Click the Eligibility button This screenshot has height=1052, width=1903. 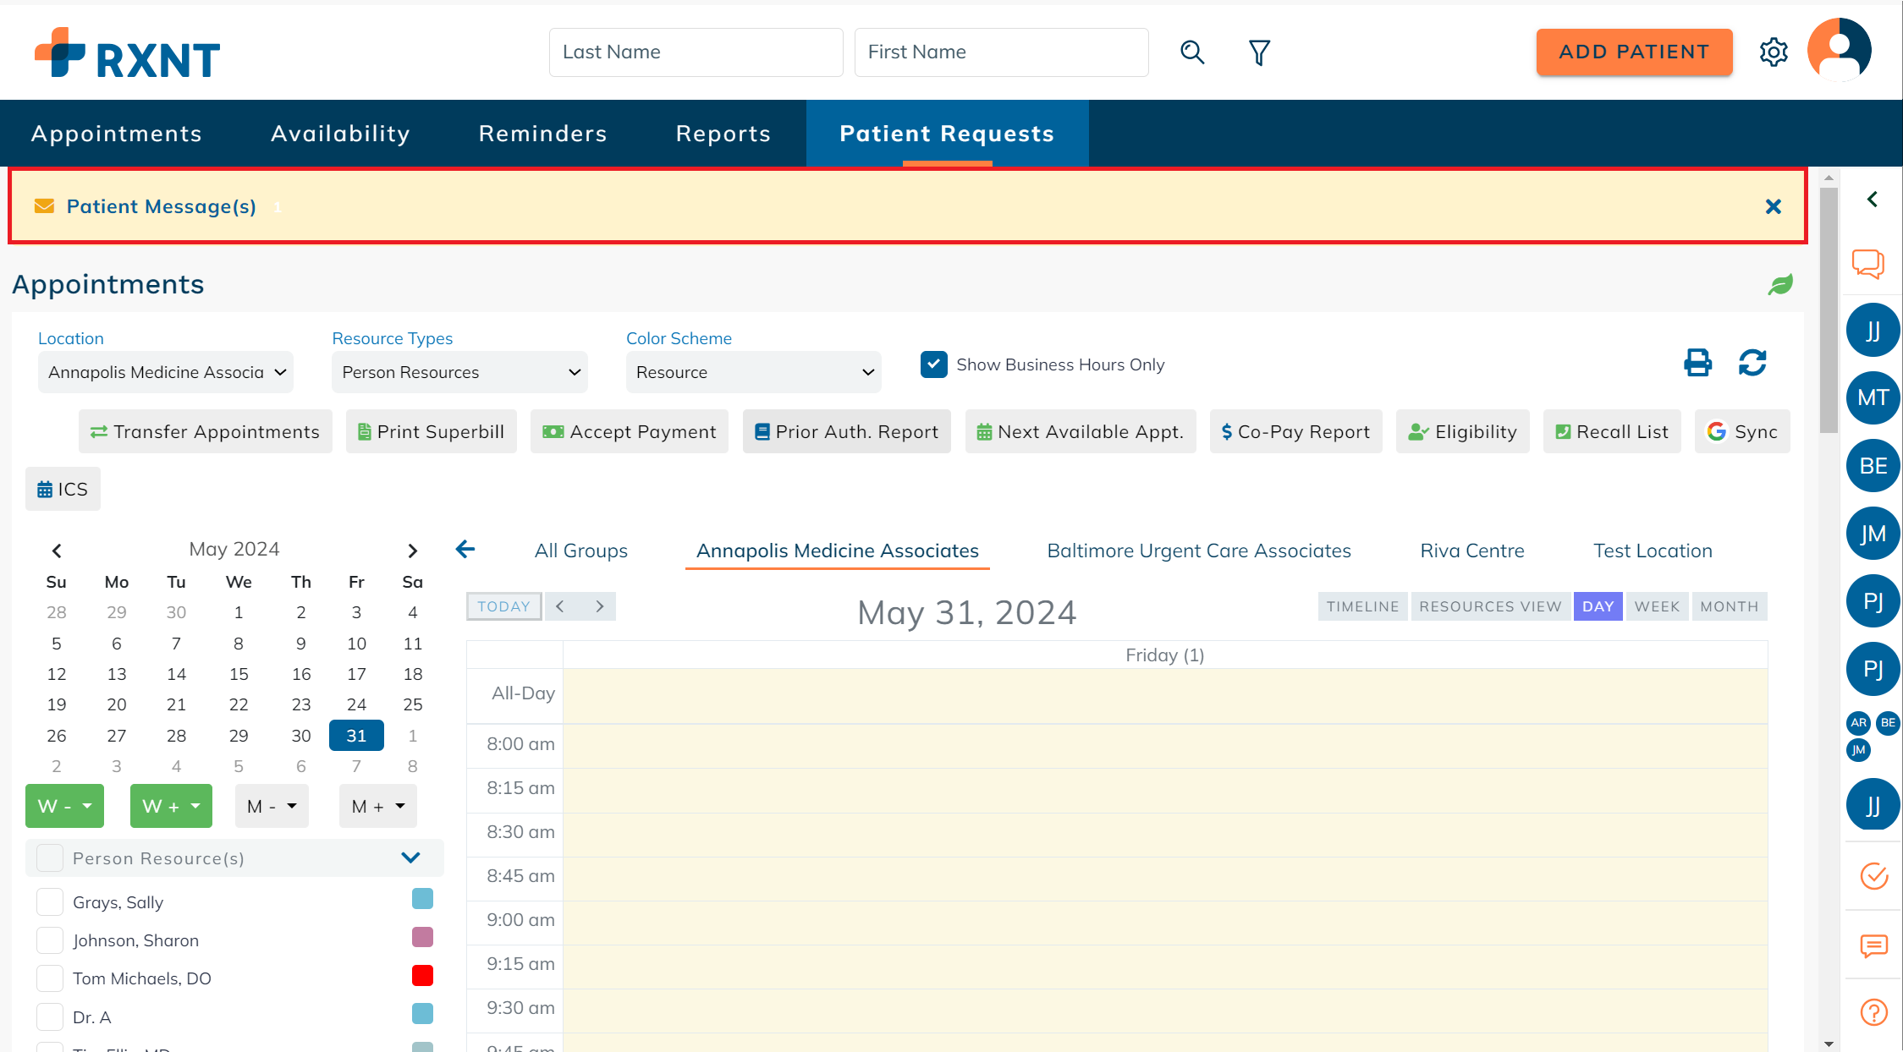[1463, 431]
